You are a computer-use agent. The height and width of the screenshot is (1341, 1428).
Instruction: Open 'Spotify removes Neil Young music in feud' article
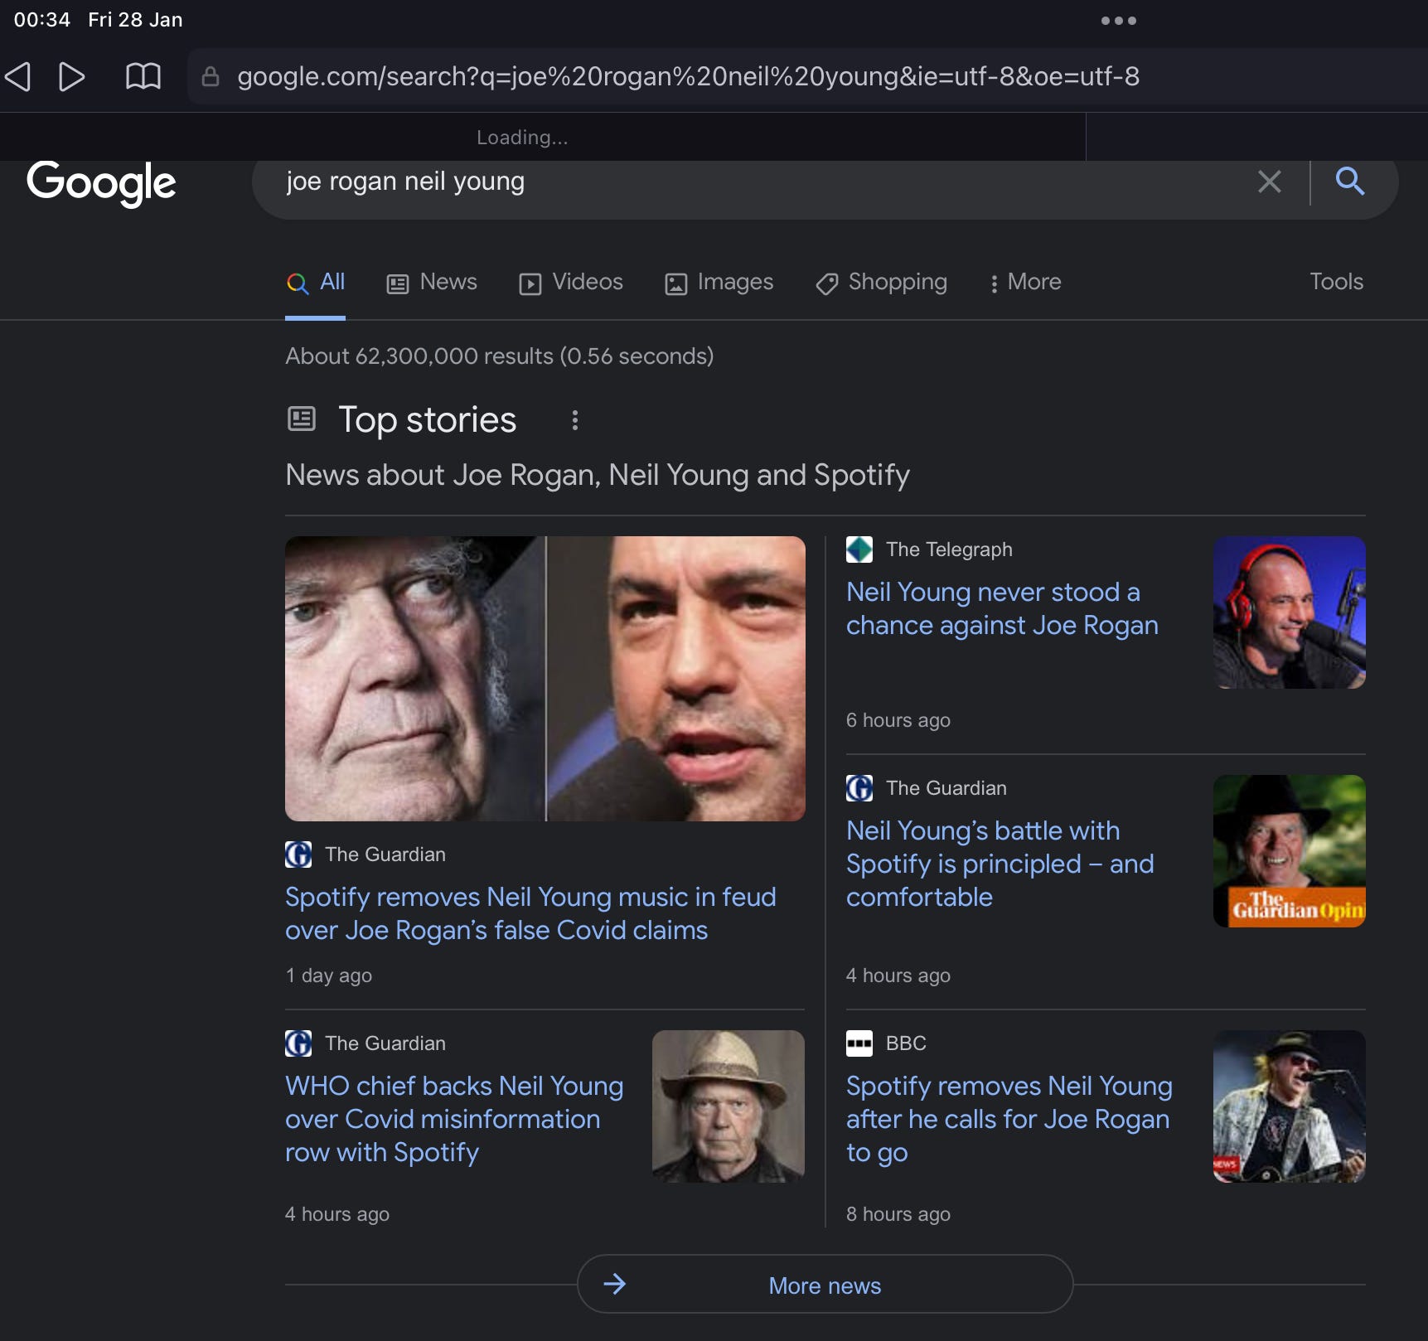coord(530,913)
